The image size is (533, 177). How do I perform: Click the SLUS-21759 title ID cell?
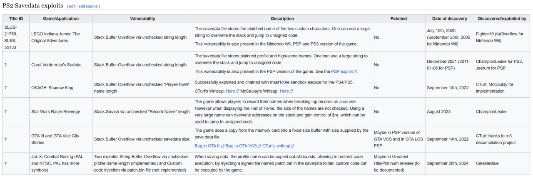[x=16, y=37]
